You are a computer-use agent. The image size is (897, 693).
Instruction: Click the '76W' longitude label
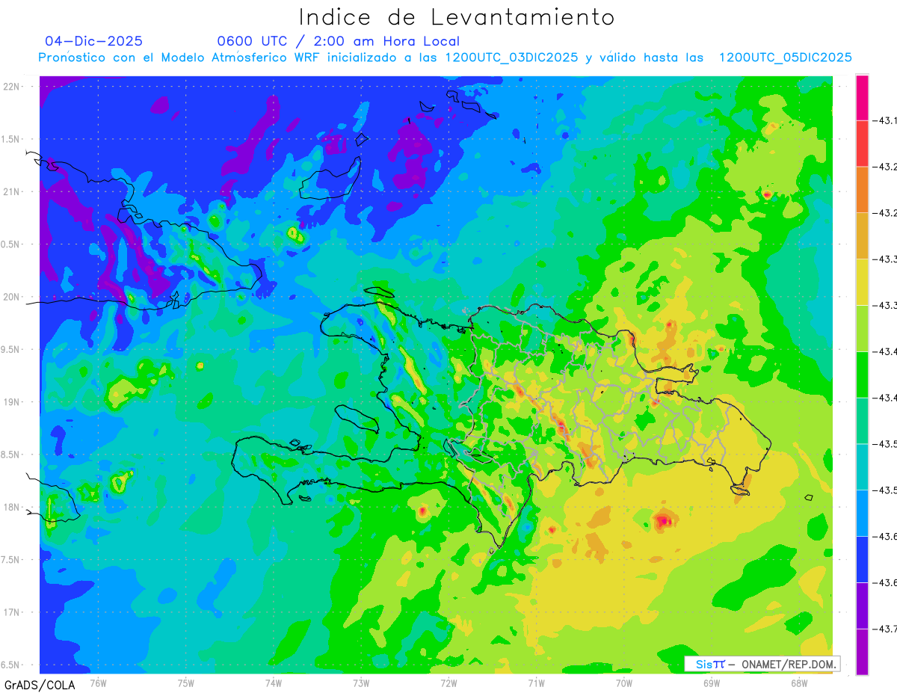98,683
